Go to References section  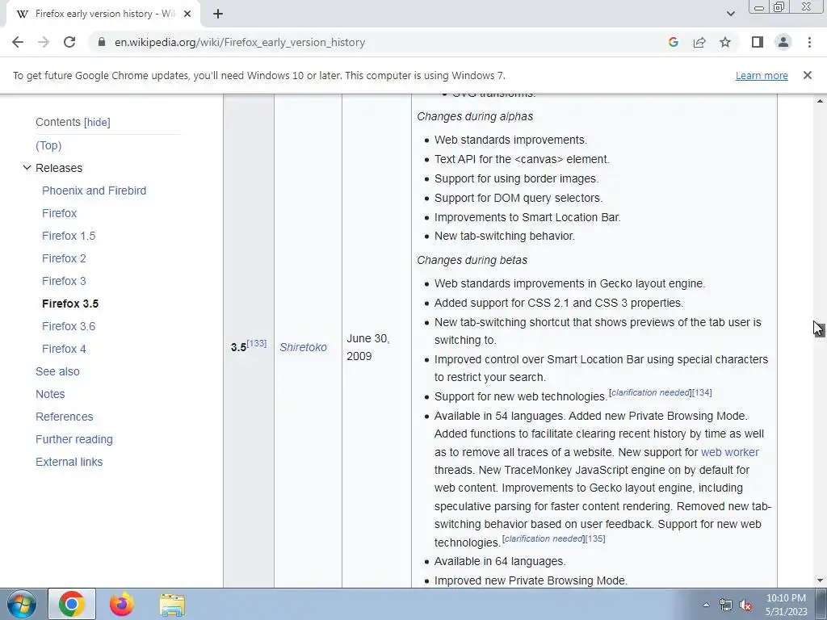(65, 417)
